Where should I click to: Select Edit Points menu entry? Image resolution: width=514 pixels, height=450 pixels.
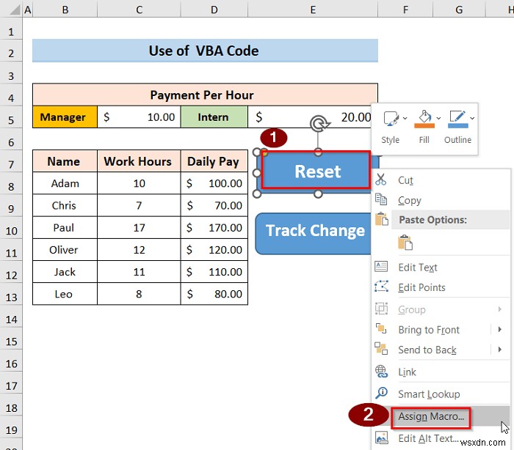click(x=441, y=287)
